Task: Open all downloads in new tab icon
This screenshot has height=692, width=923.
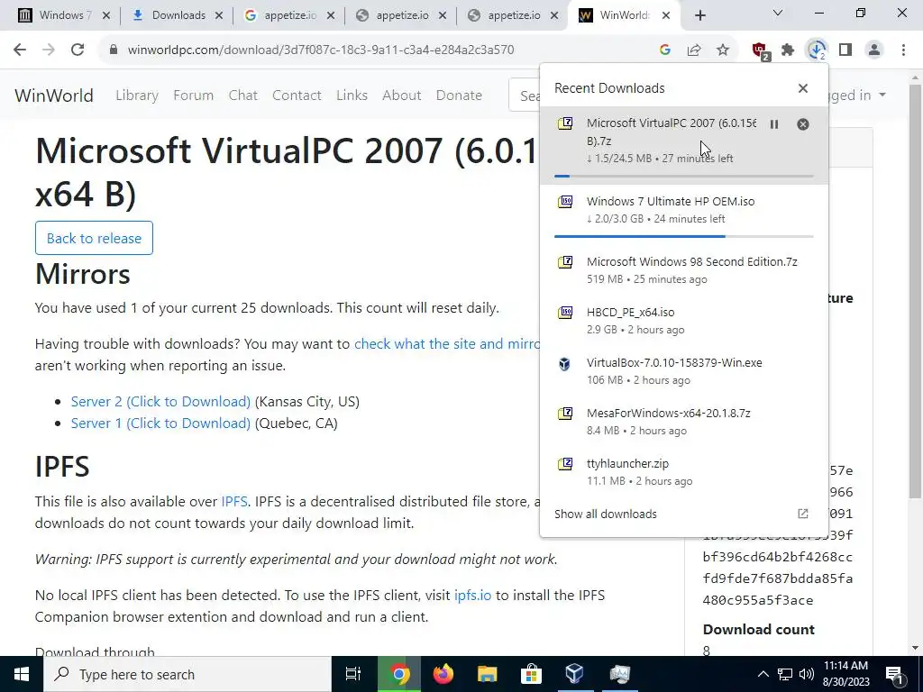Action: [803, 514]
